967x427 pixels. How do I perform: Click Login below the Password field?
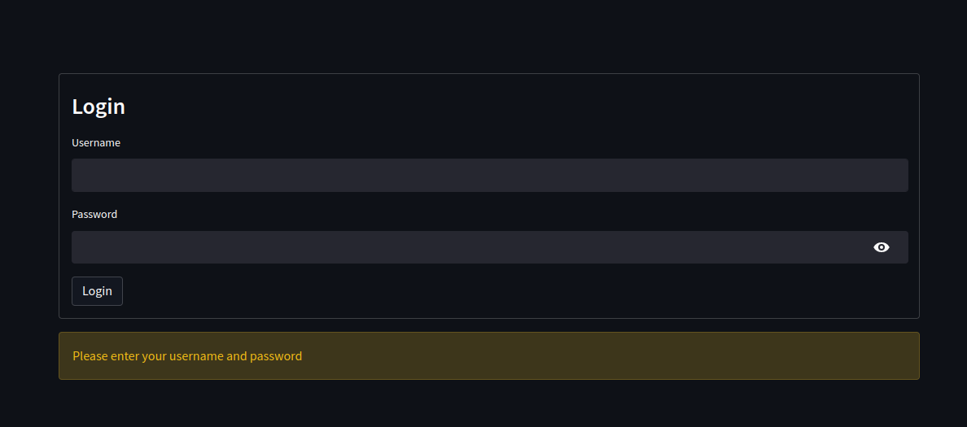tap(97, 291)
